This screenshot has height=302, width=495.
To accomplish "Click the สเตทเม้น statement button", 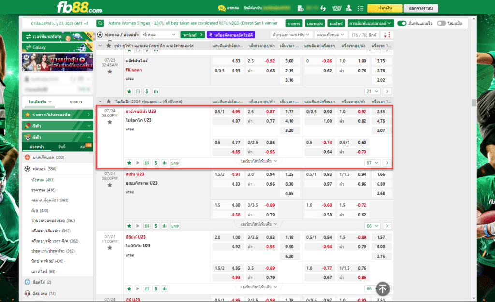I will click(314, 23).
